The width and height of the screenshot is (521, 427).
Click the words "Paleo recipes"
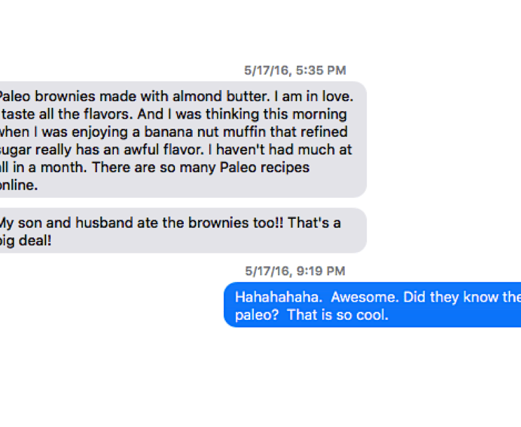[x=271, y=167]
